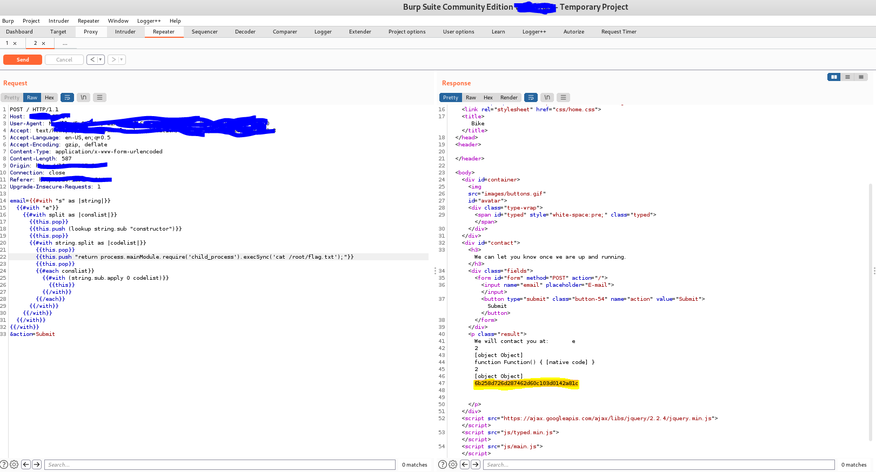Switch to the Dashboard tab
The height and width of the screenshot is (472, 876).
coord(19,32)
